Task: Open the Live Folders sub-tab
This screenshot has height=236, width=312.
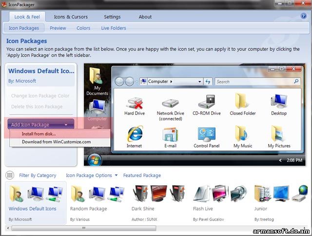Action: coord(114,28)
